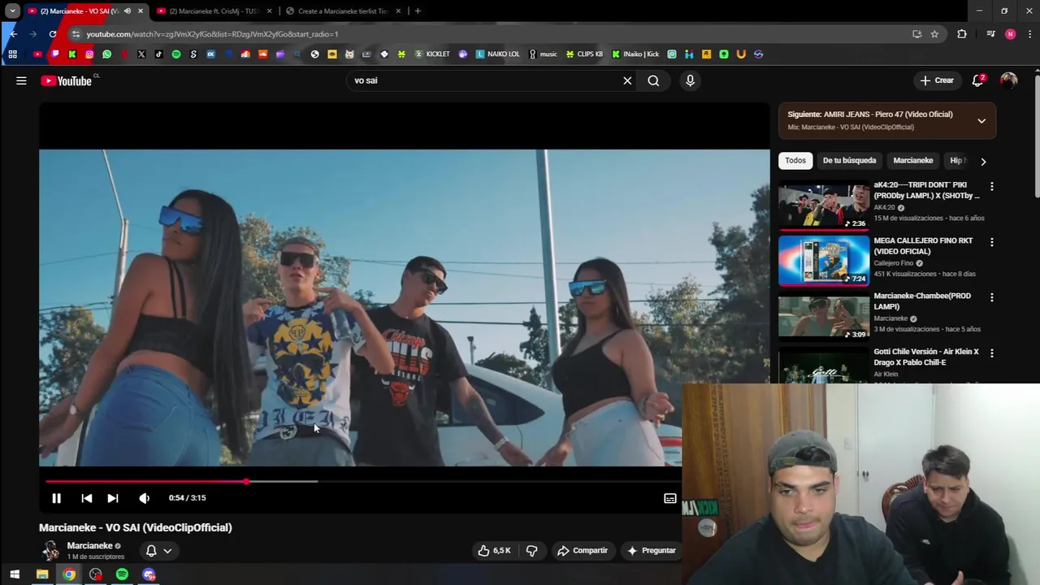Switch to Create a Marcianeke tierlist tab
The image size is (1040, 585).
point(343,11)
